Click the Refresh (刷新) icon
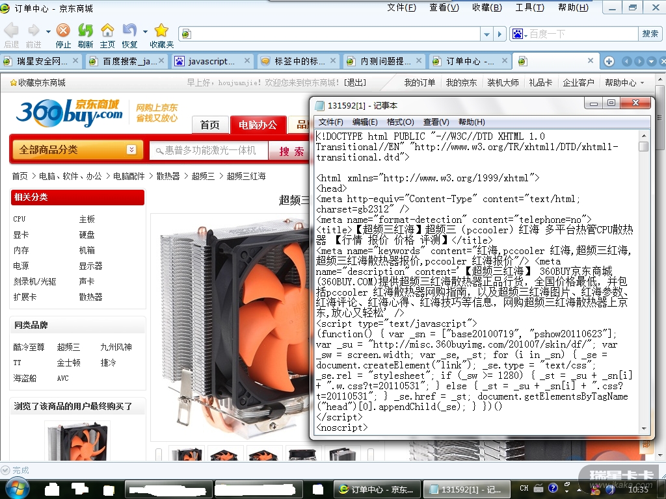The image size is (666, 499). coord(85,30)
